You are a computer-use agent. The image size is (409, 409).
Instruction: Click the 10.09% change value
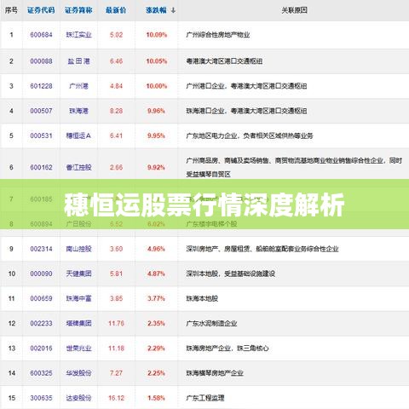point(157,35)
